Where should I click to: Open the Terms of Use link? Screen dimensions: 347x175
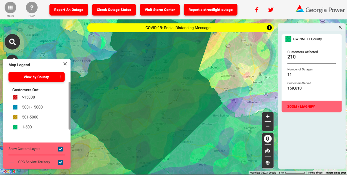[315, 173]
